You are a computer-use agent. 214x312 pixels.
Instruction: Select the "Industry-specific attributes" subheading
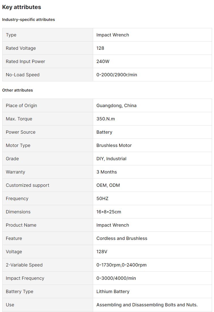click(29, 19)
